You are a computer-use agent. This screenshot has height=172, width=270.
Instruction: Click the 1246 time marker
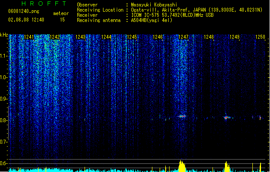tap(158, 37)
